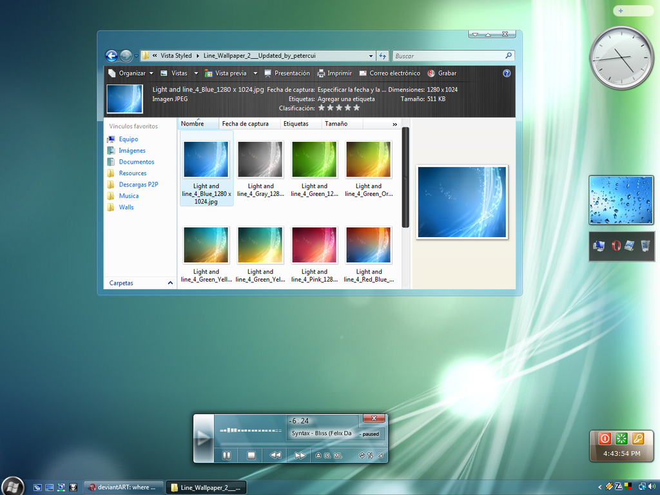This screenshot has height=495, width=660.
Task: Toggle shuffle in the music player
Action: pyautogui.click(x=371, y=456)
